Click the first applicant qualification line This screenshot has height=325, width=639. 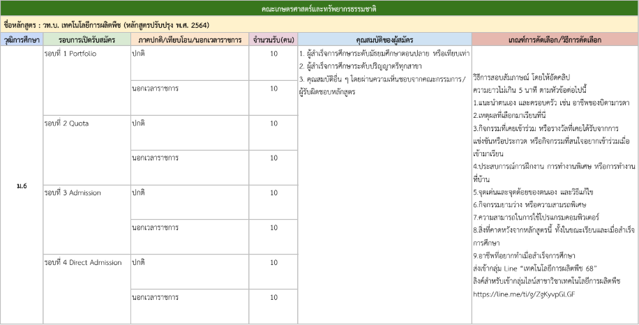click(384, 54)
